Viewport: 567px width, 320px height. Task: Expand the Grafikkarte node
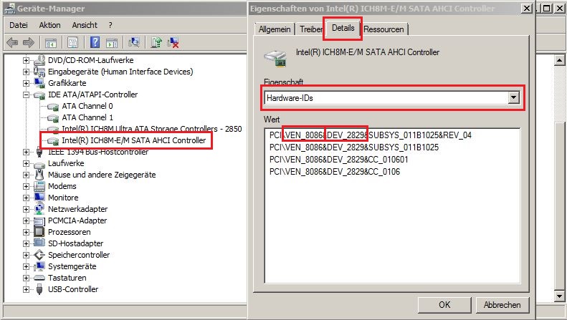point(26,84)
